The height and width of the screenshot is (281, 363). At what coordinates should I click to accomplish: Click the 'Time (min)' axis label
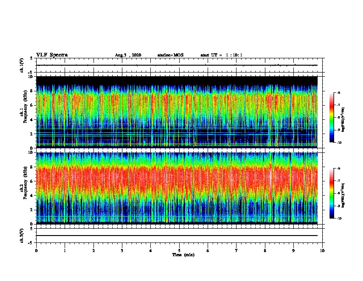click(x=183, y=255)
